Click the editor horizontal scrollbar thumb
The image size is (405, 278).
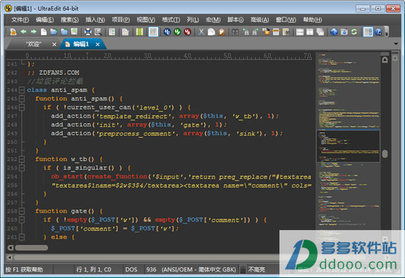coord(31,248)
